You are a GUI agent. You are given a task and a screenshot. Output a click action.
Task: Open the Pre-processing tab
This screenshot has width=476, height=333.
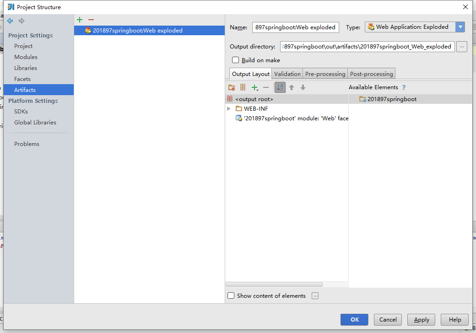[325, 74]
